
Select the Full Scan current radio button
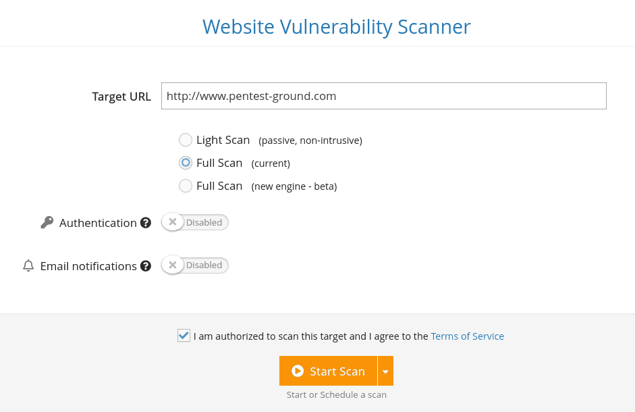click(186, 163)
